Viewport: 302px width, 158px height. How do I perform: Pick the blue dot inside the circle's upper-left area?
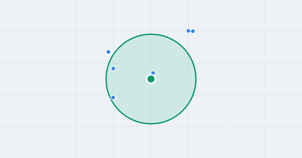[113, 68]
